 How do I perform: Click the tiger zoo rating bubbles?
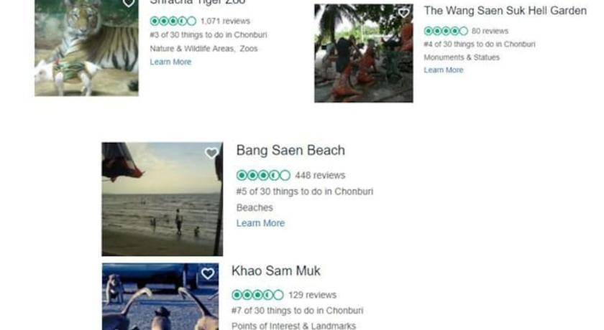point(173,21)
